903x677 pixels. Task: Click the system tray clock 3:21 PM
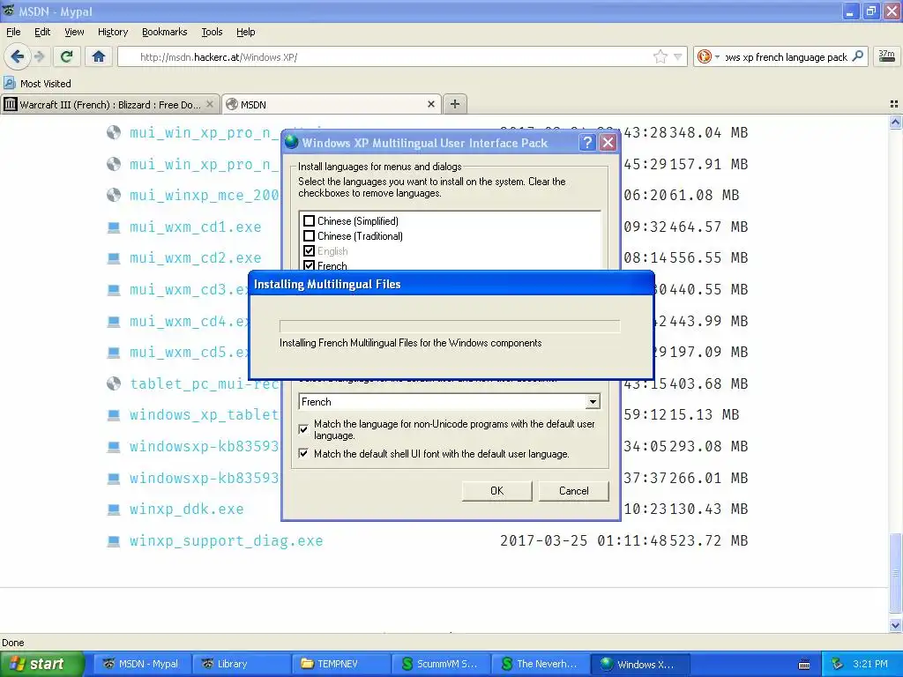coord(870,664)
